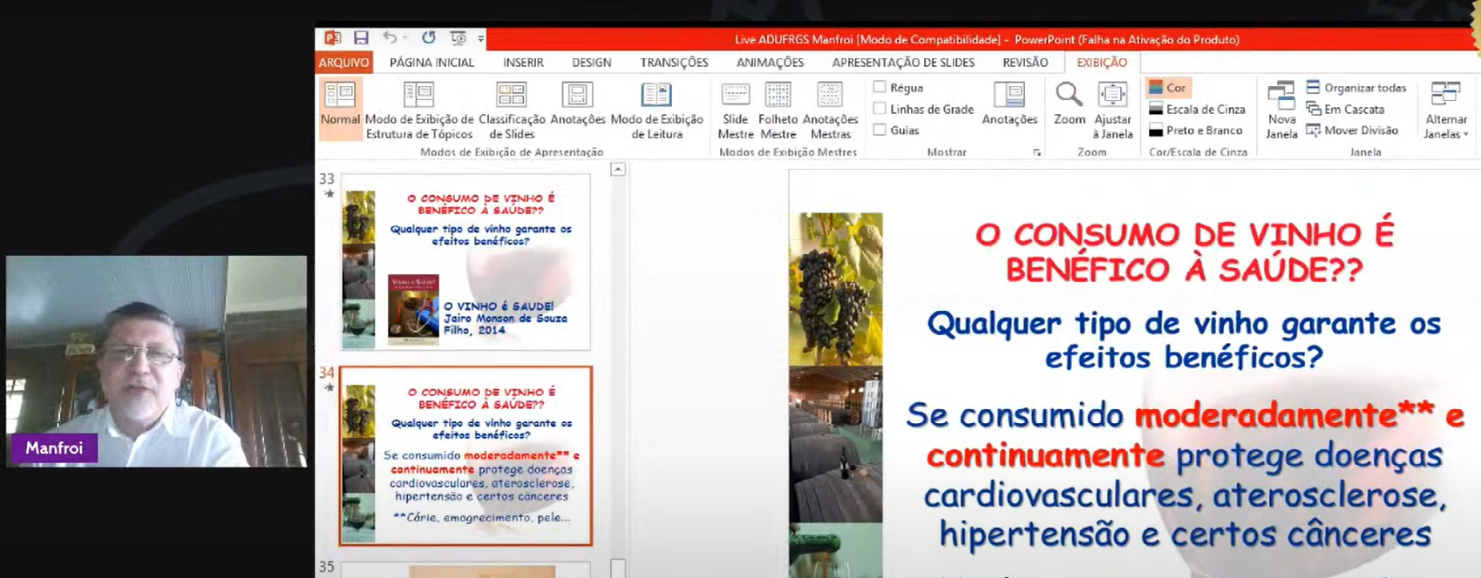
Task: Select the Escala de Cinza color mode
Action: point(1197,109)
